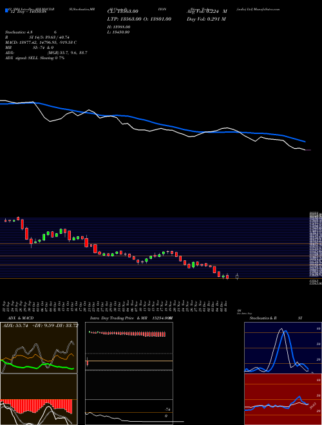Open the red RSI chart panel
The width and height of the screenshot is (322, 425).
click(283, 399)
